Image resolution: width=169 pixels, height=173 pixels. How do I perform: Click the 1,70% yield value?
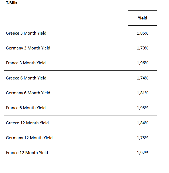[142, 48]
